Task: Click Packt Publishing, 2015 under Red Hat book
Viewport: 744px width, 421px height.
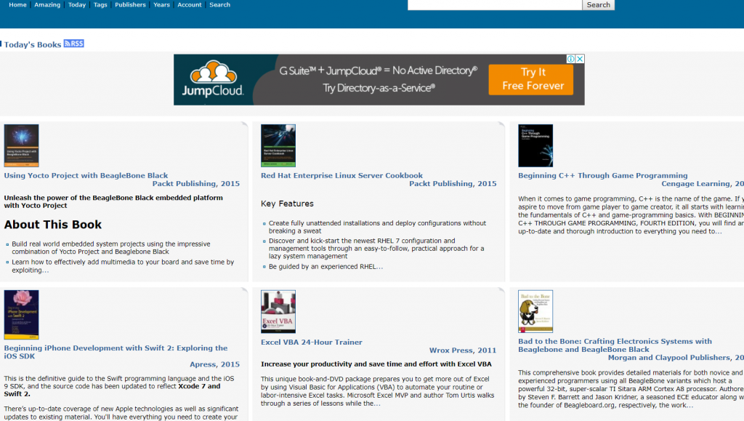Action: point(453,184)
